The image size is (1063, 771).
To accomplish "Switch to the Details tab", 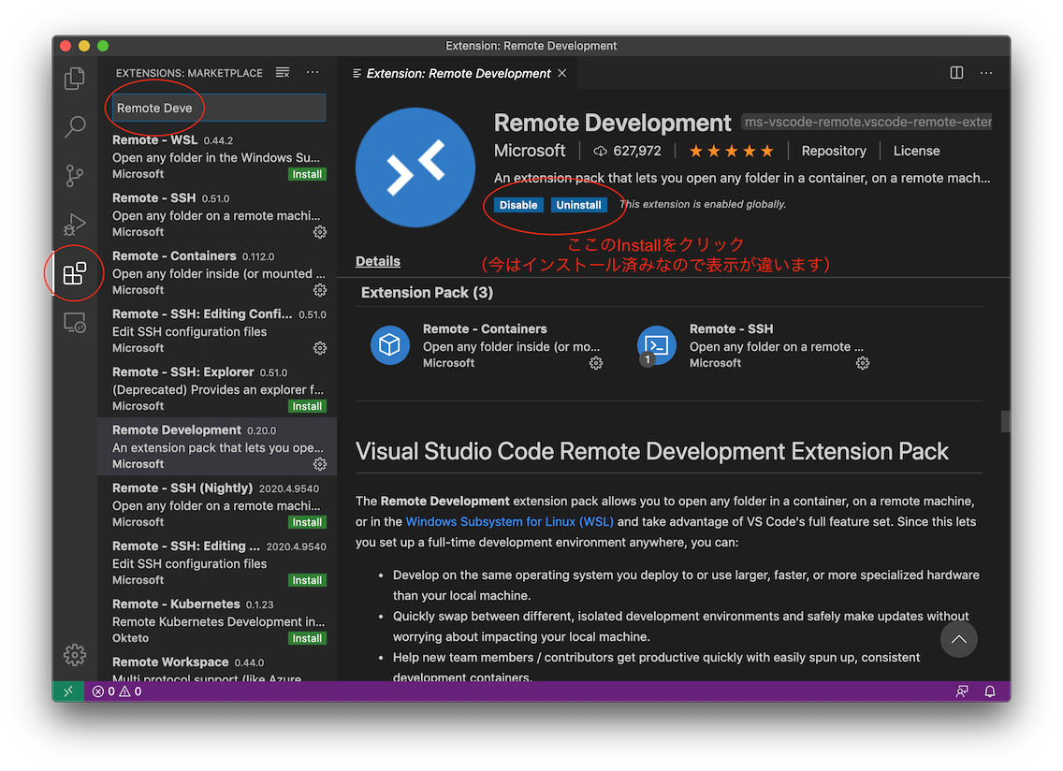I will click(x=378, y=261).
